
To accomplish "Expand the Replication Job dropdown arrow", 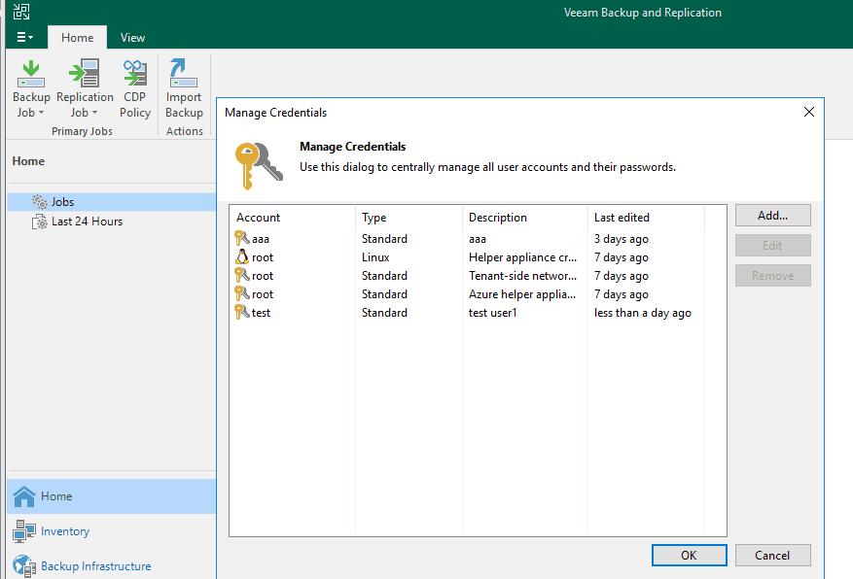I will (94, 113).
